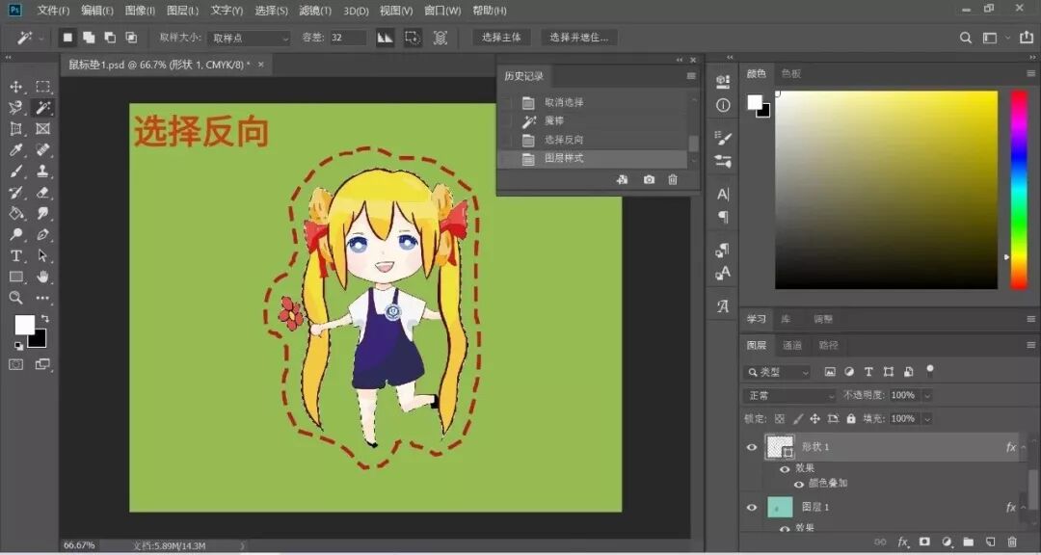Hide the 图层 1 layer
Screen dimensions: 1041x555
click(752, 508)
